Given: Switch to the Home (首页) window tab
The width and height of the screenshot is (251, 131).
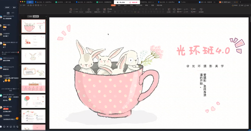Looking at the screenshot, I should [x=30, y=2].
